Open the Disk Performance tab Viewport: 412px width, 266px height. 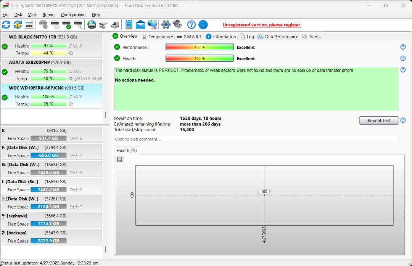tap(278, 37)
